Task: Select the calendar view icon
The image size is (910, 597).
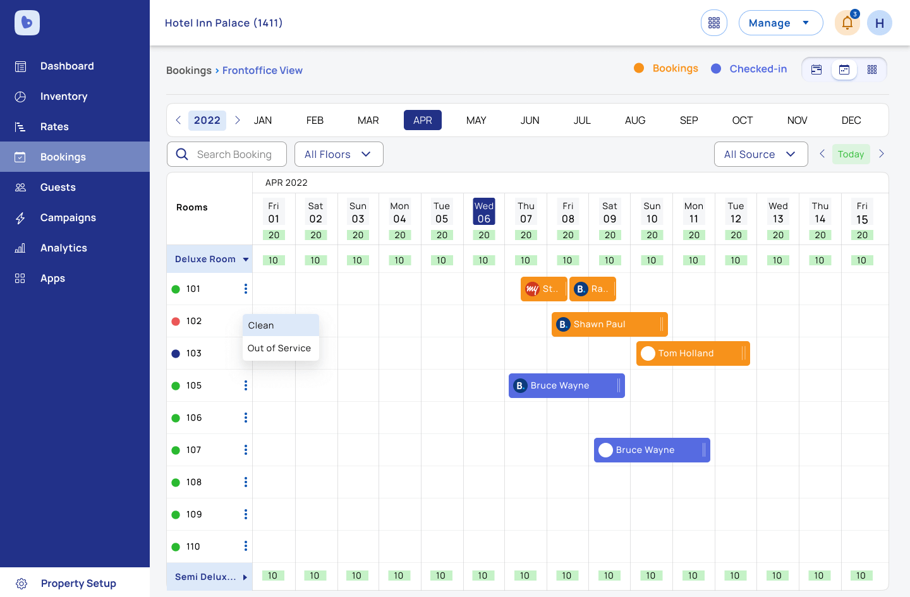Action: click(844, 69)
